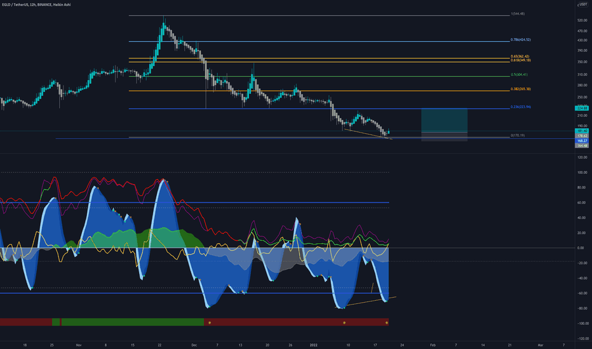Screen dimensions: 592x349
Task: Click the 40.00 oscillator axis label
Action: click(x=582, y=218)
